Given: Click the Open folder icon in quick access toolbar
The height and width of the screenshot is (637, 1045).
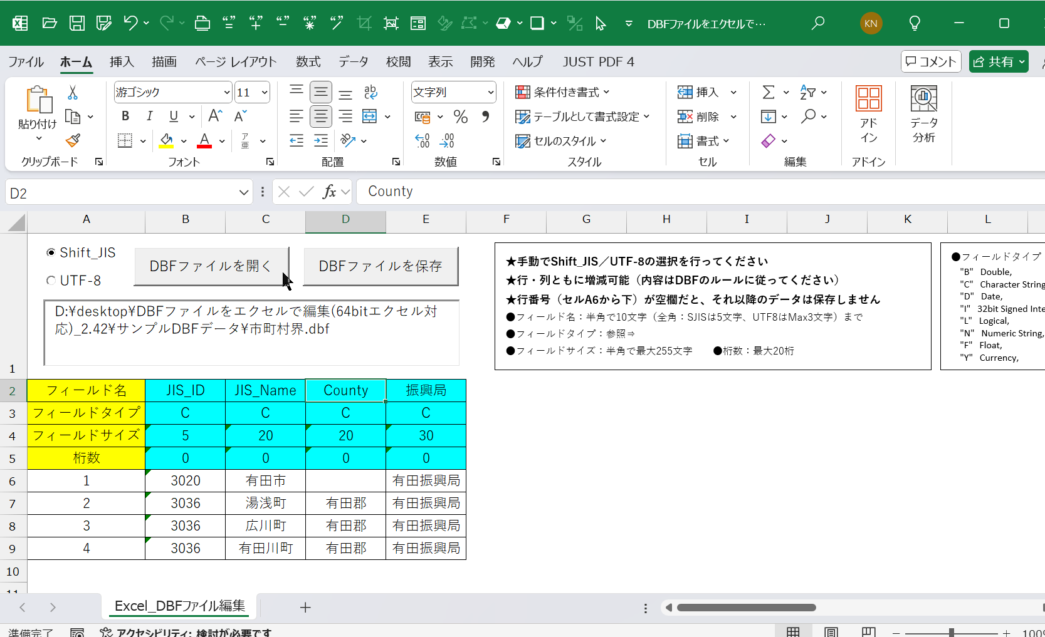Looking at the screenshot, I should pos(50,24).
